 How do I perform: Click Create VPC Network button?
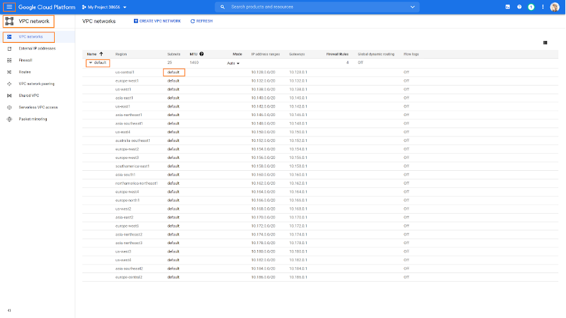pyautogui.click(x=157, y=21)
